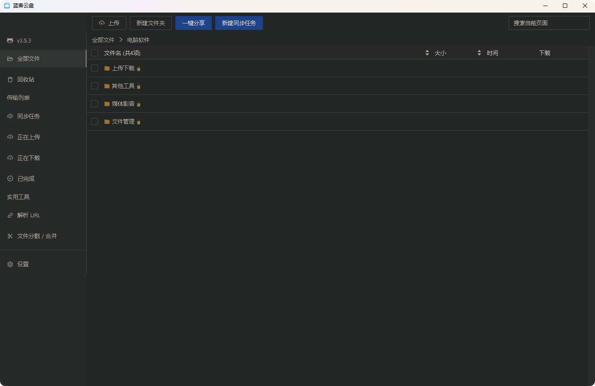Open 已完成 list in sidebar
The width and height of the screenshot is (595, 386).
pyautogui.click(x=43, y=179)
